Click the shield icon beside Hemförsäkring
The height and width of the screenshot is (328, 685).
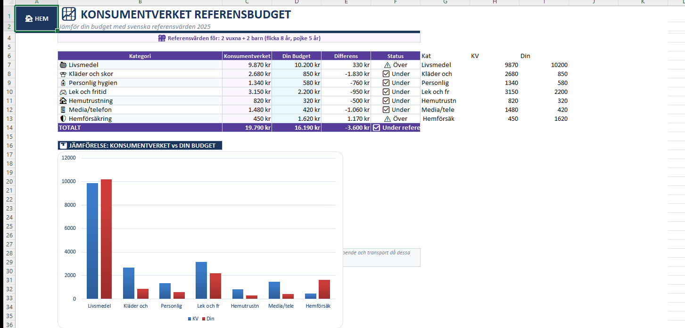pos(63,118)
